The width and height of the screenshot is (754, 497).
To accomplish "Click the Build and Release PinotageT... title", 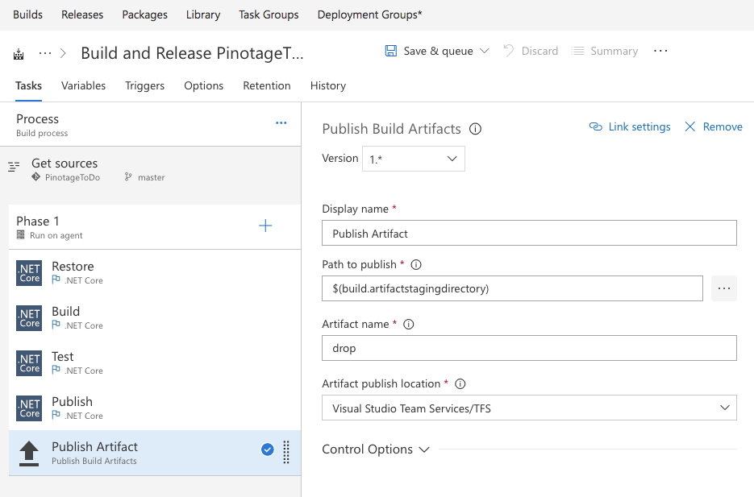I will 193,53.
